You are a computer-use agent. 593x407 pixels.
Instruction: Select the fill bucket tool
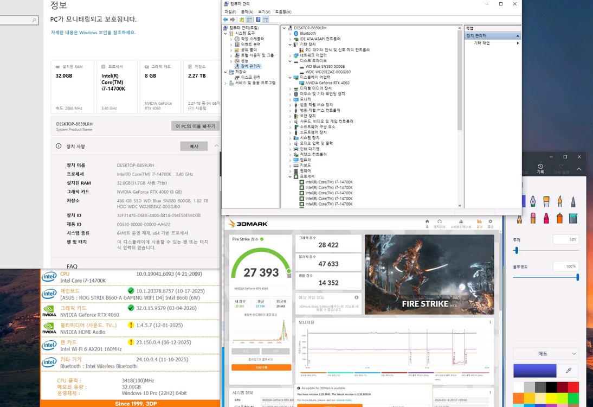point(573,218)
